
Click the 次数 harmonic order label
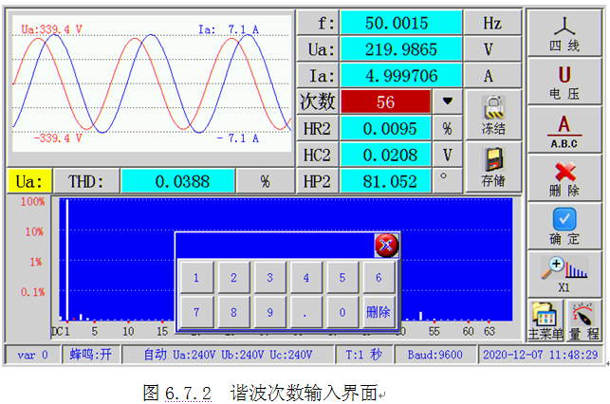(318, 101)
